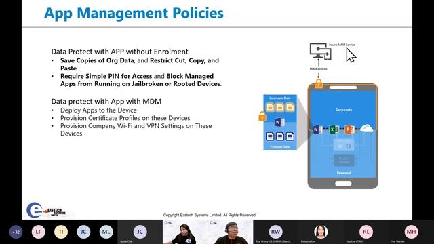Click the OneDrive cloud icon on the phone

tap(367, 128)
